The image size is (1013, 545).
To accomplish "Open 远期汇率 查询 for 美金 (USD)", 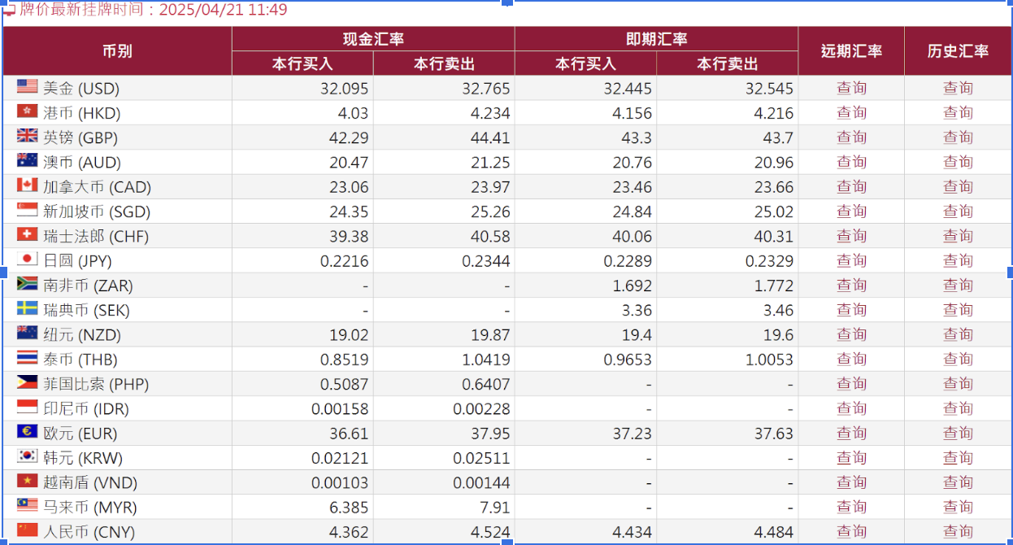I will (x=851, y=88).
